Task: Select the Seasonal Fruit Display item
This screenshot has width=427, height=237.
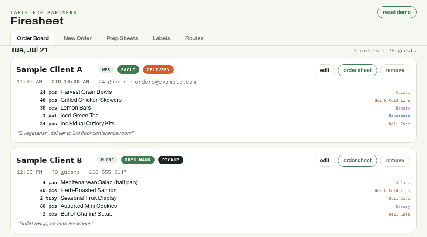Action: (x=88, y=198)
